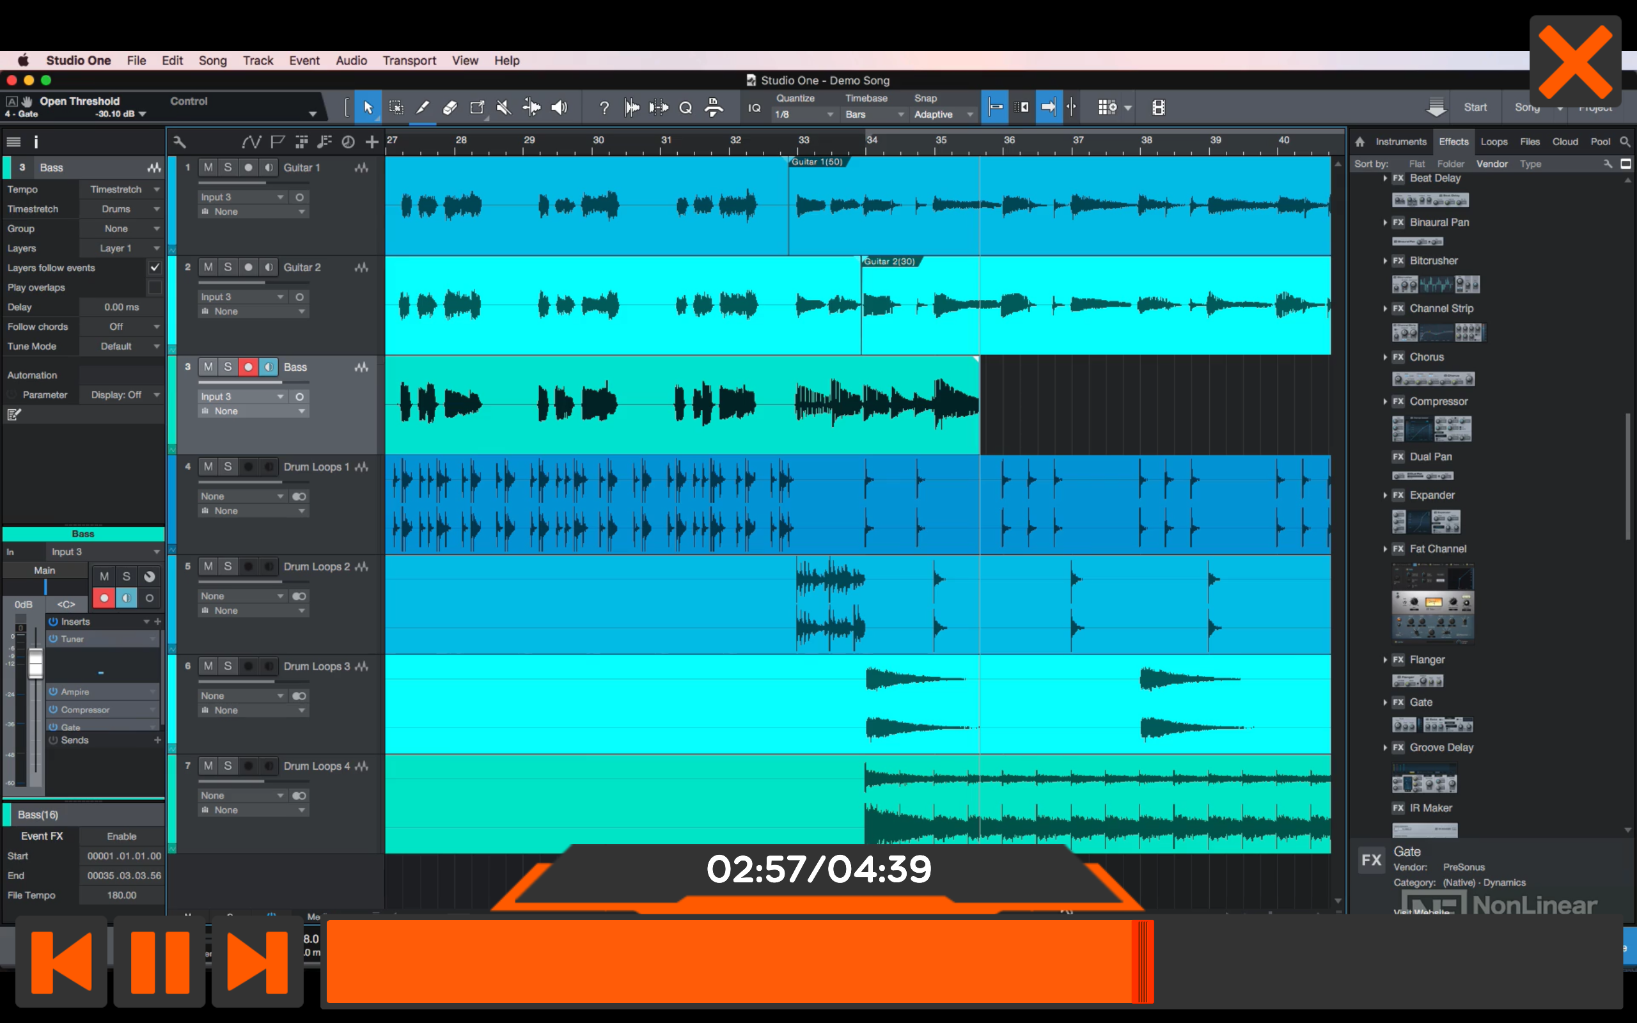This screenshot has width=1637, height=1023.
Task: Click the Gate effect in browser list
Action: [x=1420, y=702]
